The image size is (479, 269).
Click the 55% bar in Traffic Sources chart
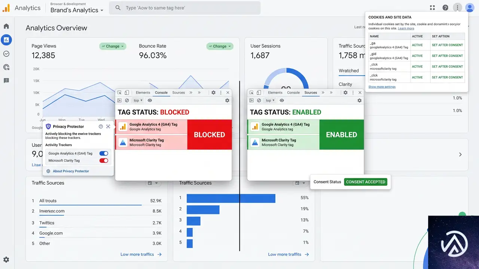[231, 198]
